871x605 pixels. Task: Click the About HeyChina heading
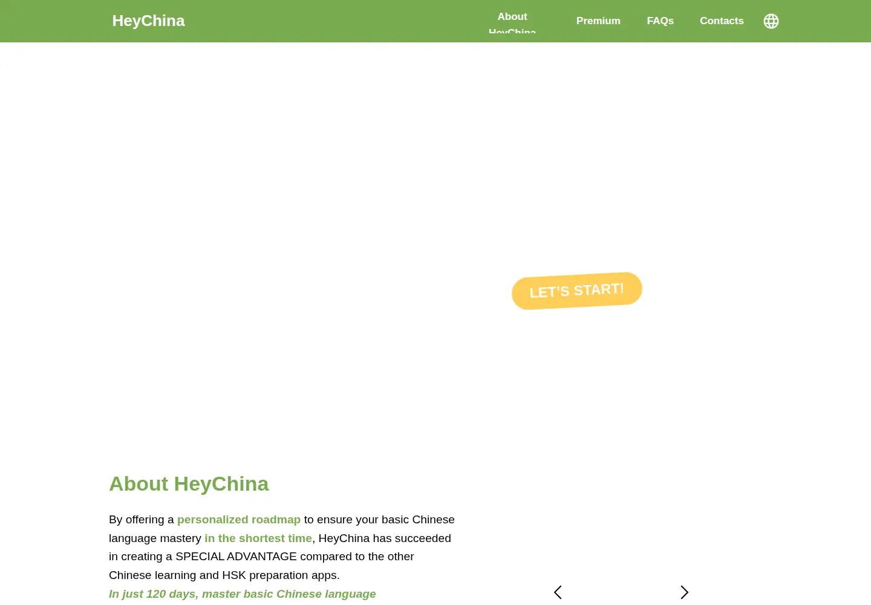[x=189, y=484]
